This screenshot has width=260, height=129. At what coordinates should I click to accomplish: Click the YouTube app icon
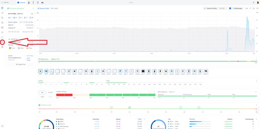(103, 71)
